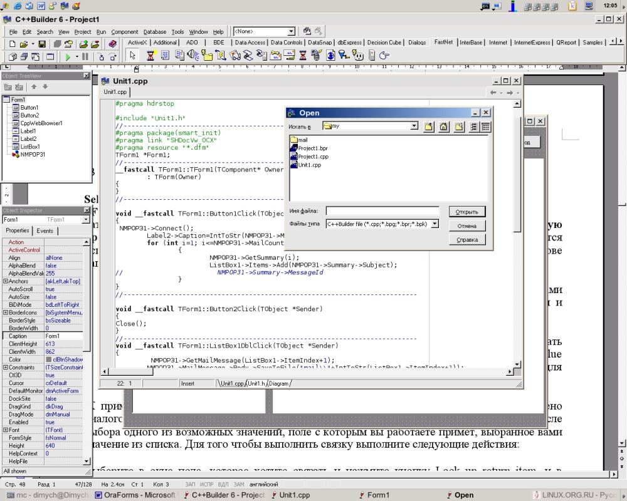Image resolution: width=627 pixels, height=501 pixels.
Task: Pick the yellow folder FTP component icon
Action: pyautogui.click(x=206, y=56)
